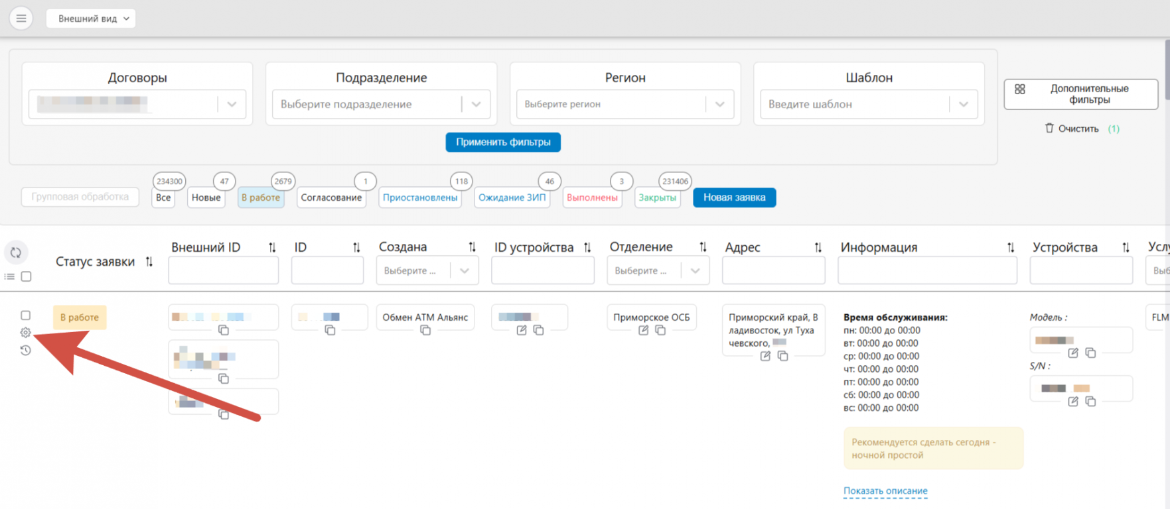This screenshot has height=509, width=1170.
Task: Click the Показать описание link
Action: [885, 491]
